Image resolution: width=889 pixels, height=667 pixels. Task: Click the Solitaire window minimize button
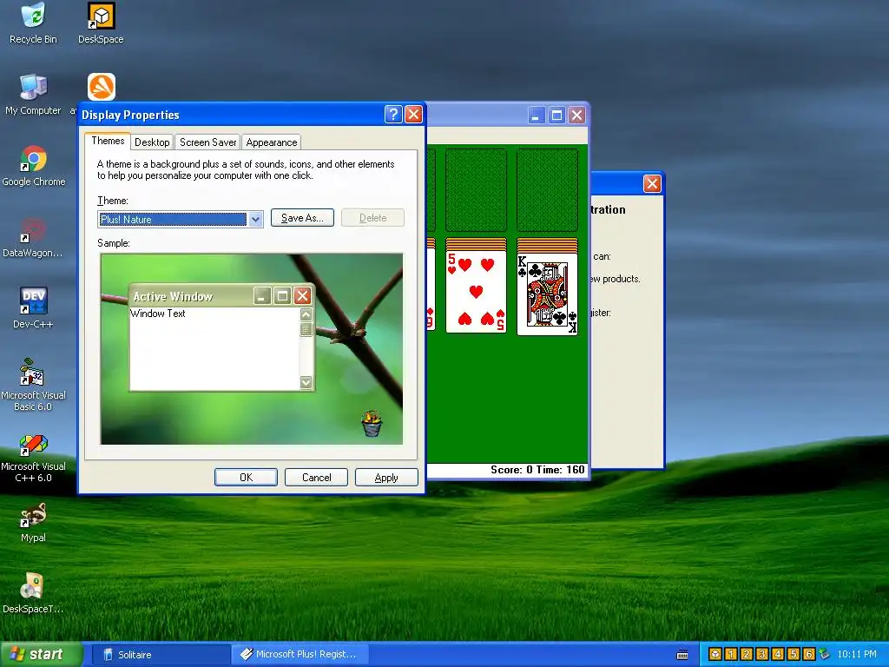[537, 116]
